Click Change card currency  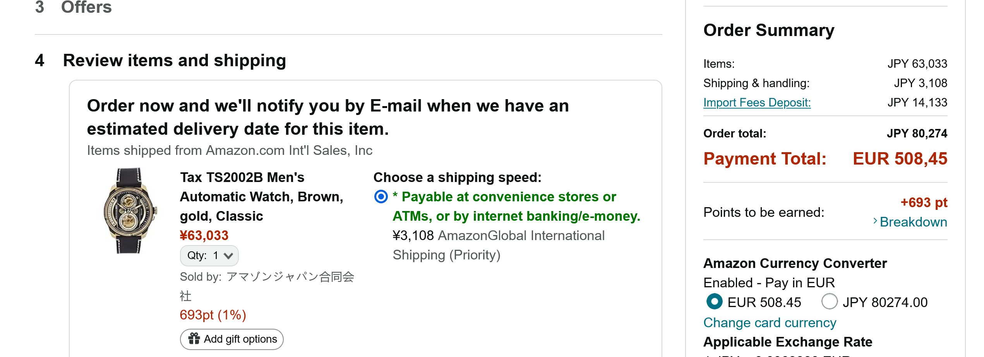tap(770, 323)
